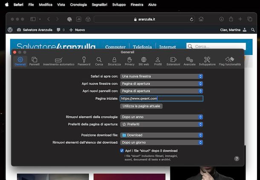Open the Password preferences tab
260x180 pixels.
[x=84, y=61]
